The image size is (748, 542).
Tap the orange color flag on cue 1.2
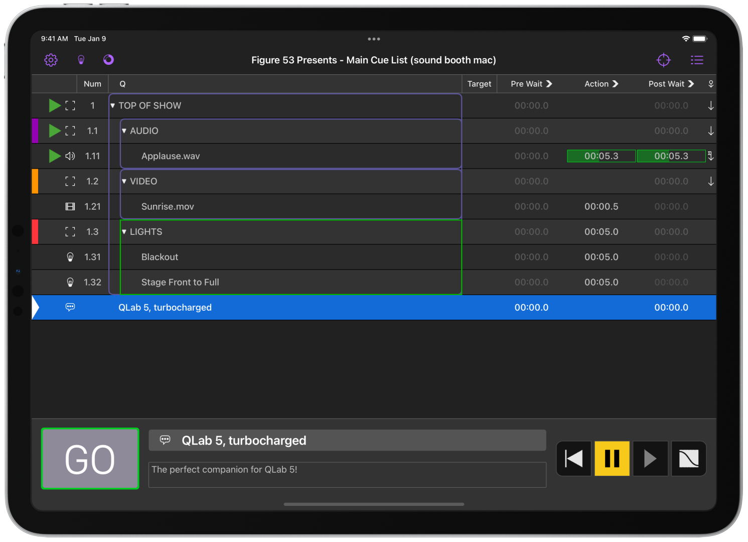(x=35, y=181)
